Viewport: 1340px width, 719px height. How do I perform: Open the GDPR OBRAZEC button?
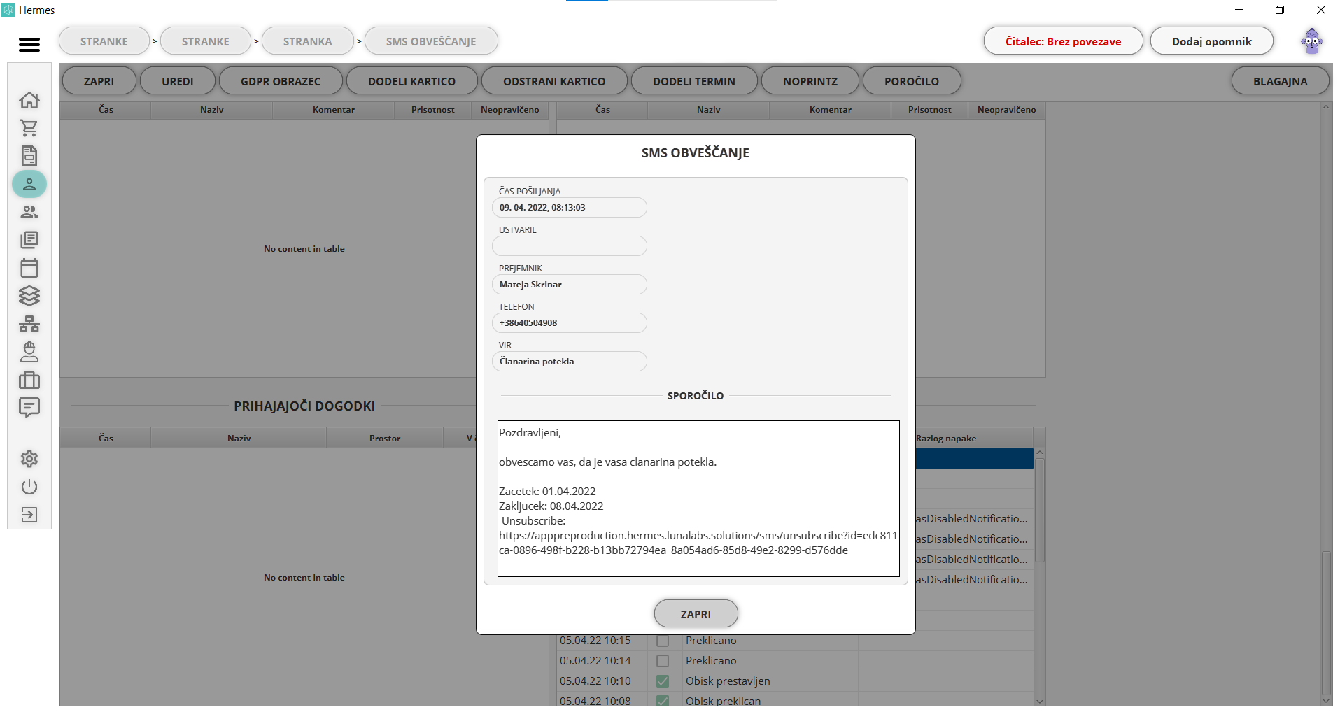281,81
